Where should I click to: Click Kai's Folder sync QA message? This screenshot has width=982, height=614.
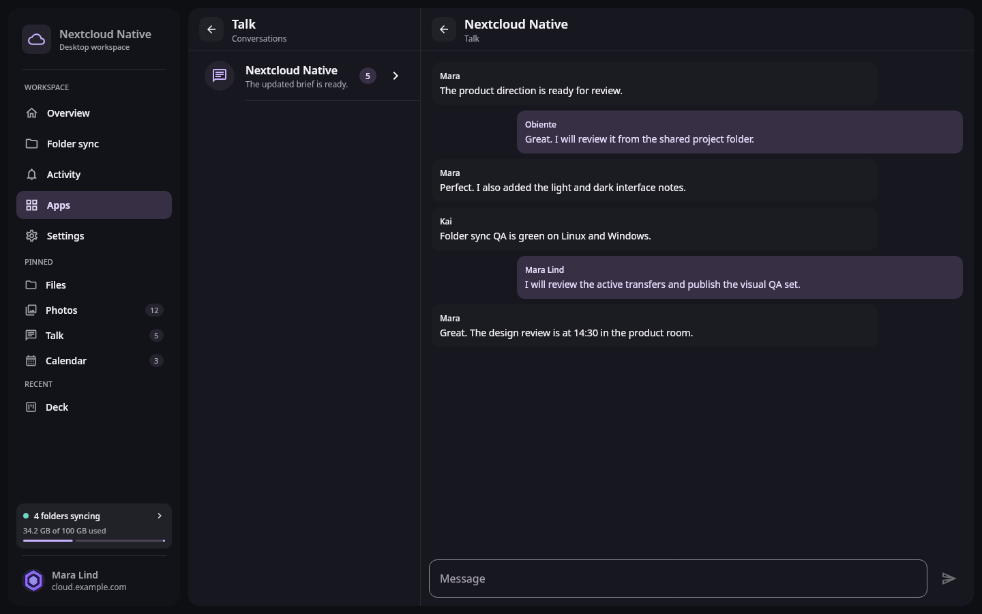point(654,229)
